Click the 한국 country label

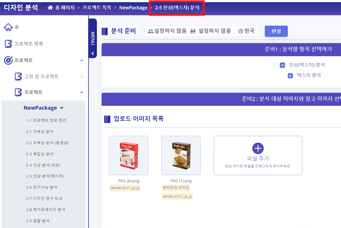click(x=249, y=31)
